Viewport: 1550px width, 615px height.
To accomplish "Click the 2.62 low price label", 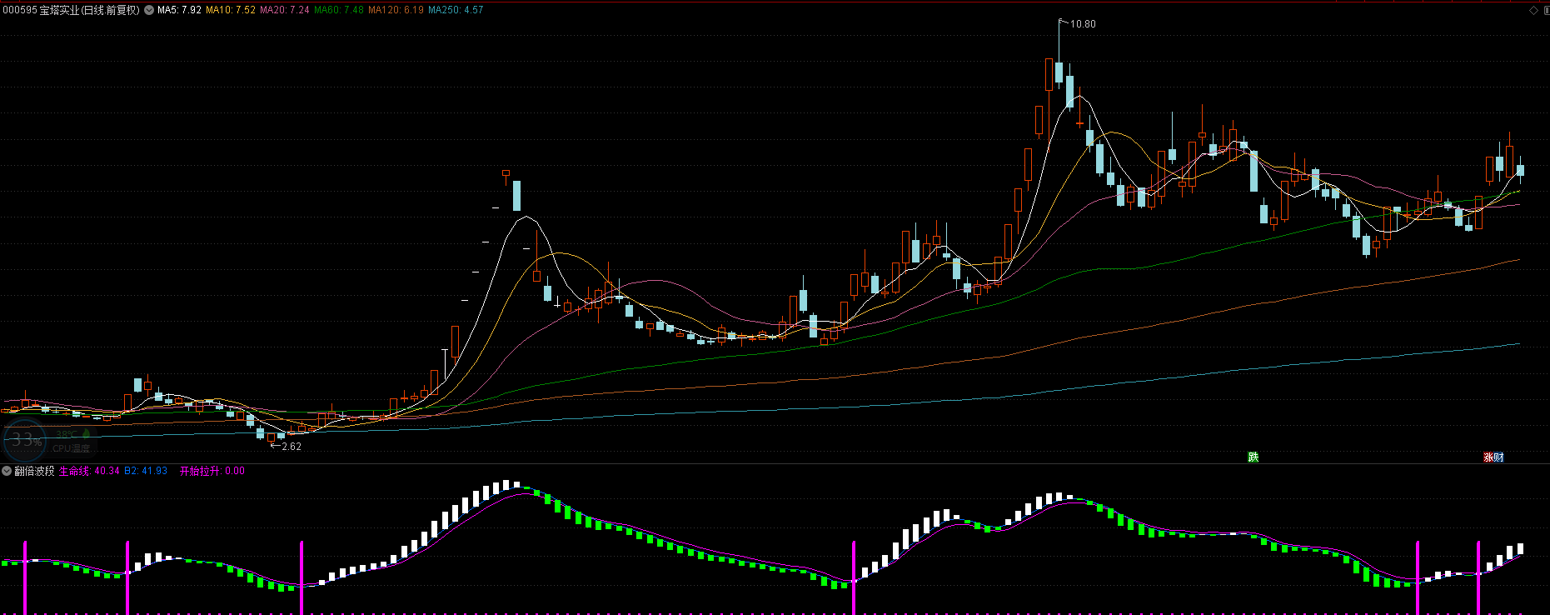I will [292, 447].
